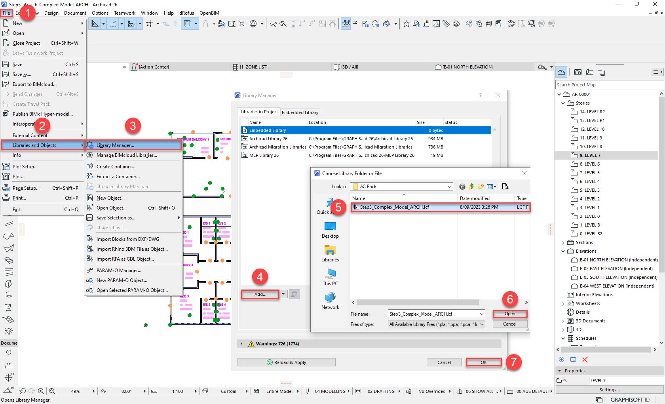Click the 49% zoom level control

click(x=75, y=391)
